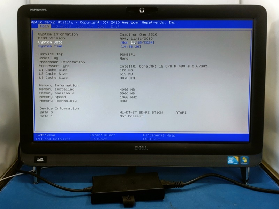Click the Memory Available label

point(57,93)
